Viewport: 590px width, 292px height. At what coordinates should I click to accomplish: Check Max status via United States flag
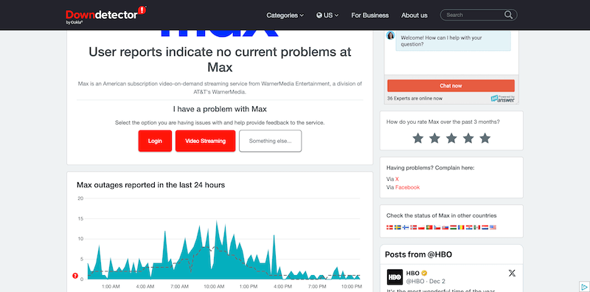(493, 227)
